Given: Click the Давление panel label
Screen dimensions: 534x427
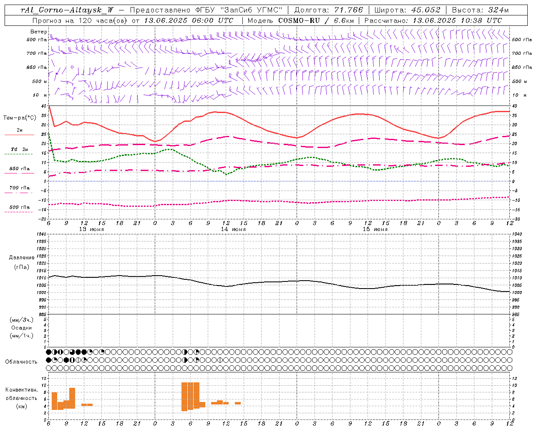Looking at the screenshot, I should (x=22, y=258).
